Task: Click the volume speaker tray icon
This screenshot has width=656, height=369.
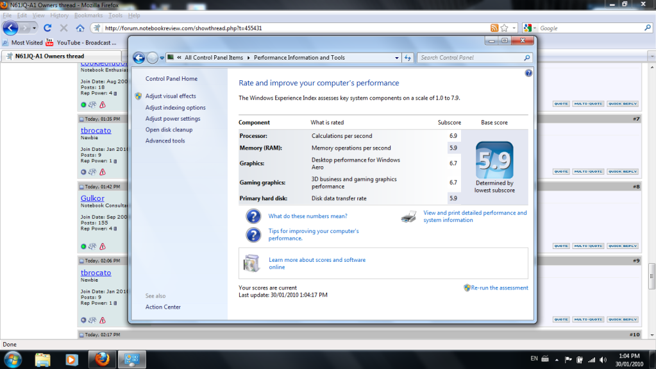Action: coord(603,360)
